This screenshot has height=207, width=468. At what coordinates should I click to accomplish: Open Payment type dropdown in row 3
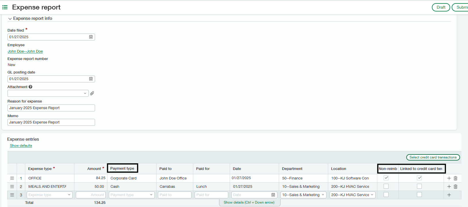click(151, 195)
